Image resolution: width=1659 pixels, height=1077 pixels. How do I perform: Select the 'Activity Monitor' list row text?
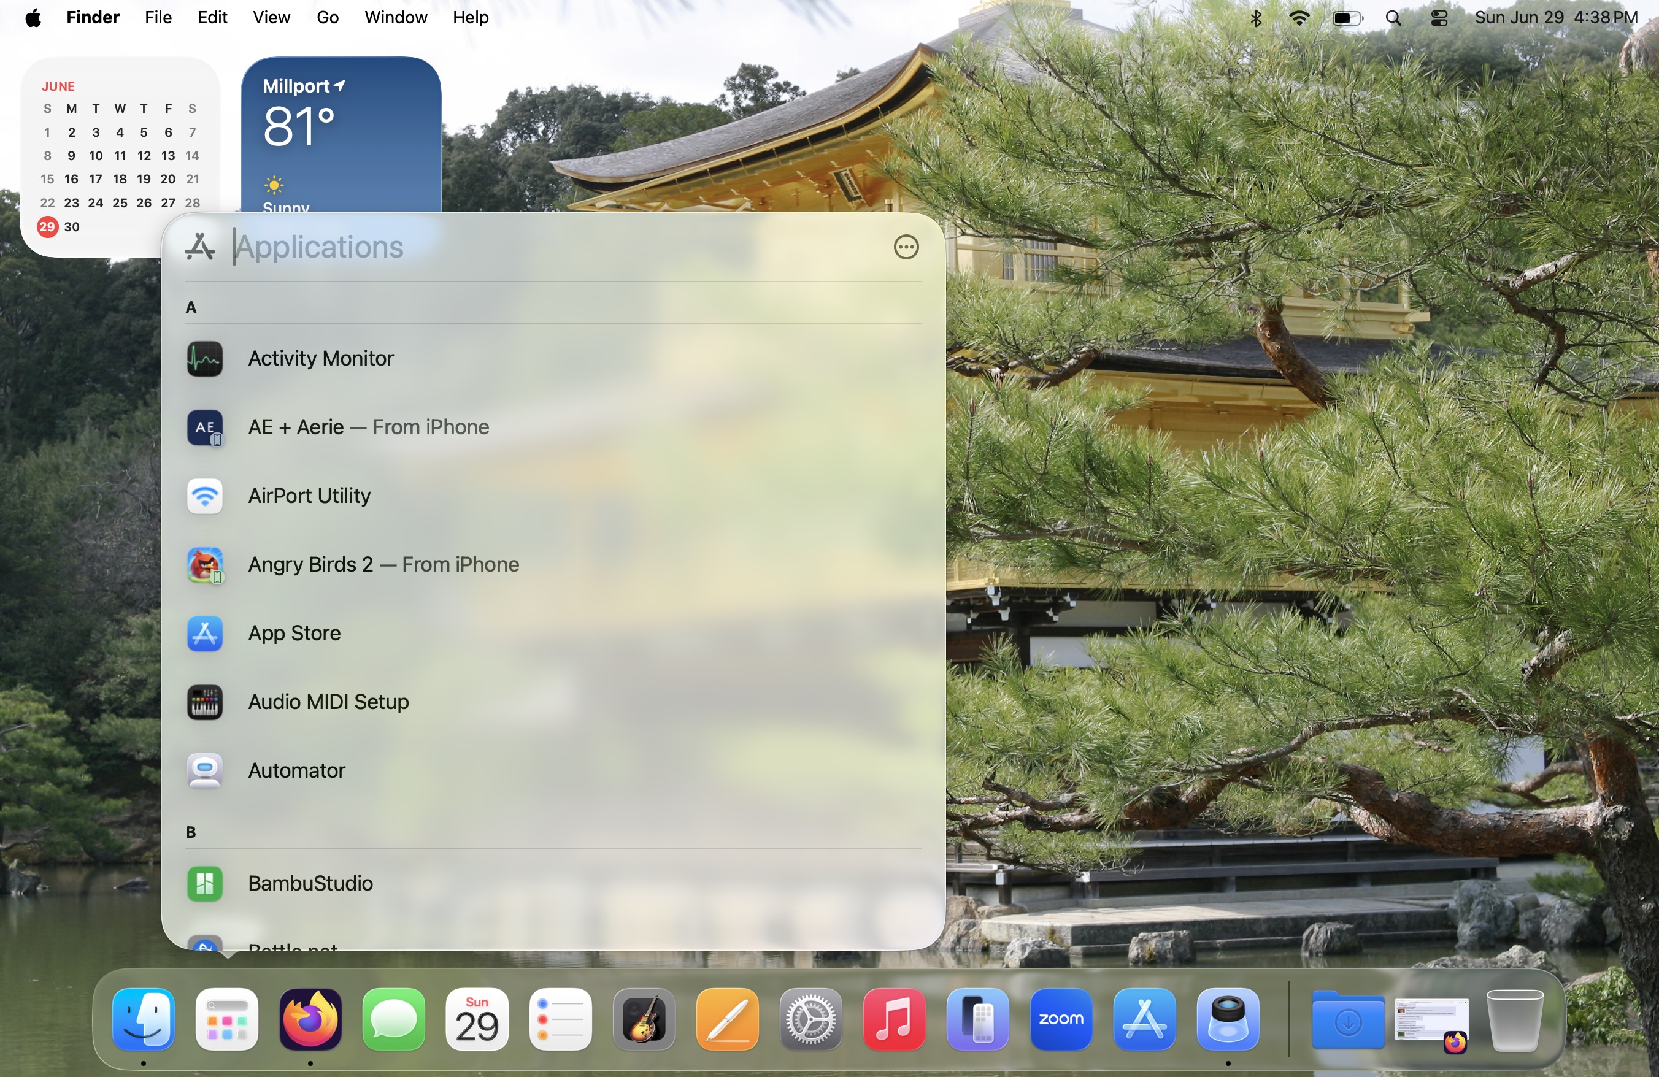coord(321,358)
